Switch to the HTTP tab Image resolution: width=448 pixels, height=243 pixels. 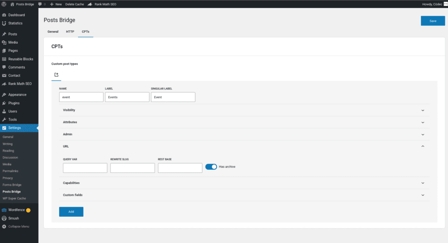coord(70,32)
